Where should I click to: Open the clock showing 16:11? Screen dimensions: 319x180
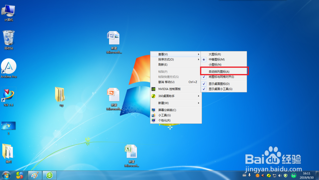[307, 175]
